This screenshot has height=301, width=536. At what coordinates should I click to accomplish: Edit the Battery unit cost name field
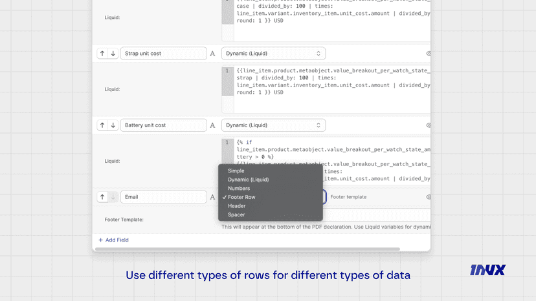click(x=163, y=125)
